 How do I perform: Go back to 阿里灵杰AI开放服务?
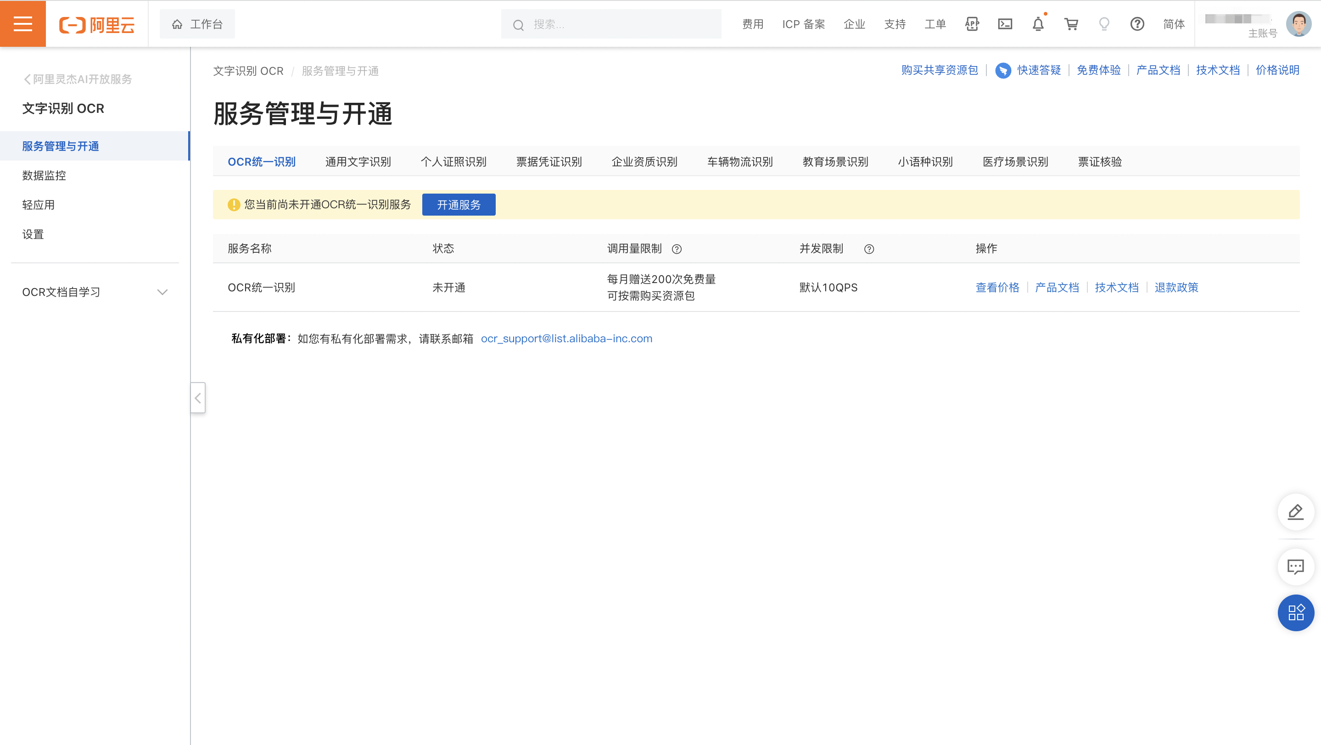(78, 79)
